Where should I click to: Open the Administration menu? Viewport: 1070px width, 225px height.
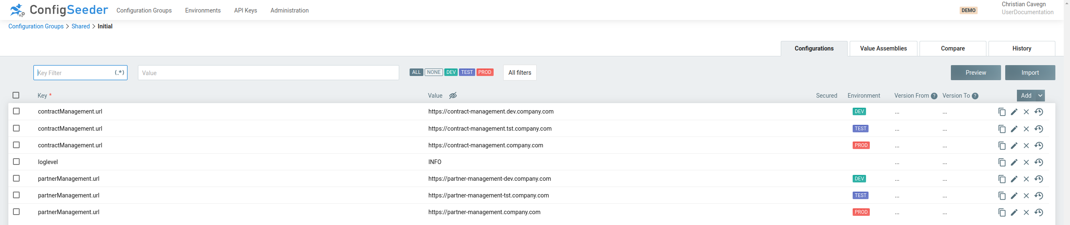tap(289, 10)
